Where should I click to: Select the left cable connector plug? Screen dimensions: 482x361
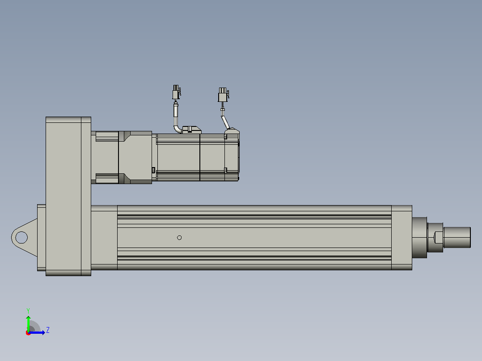pyautogui.click(x=176, y=92)
